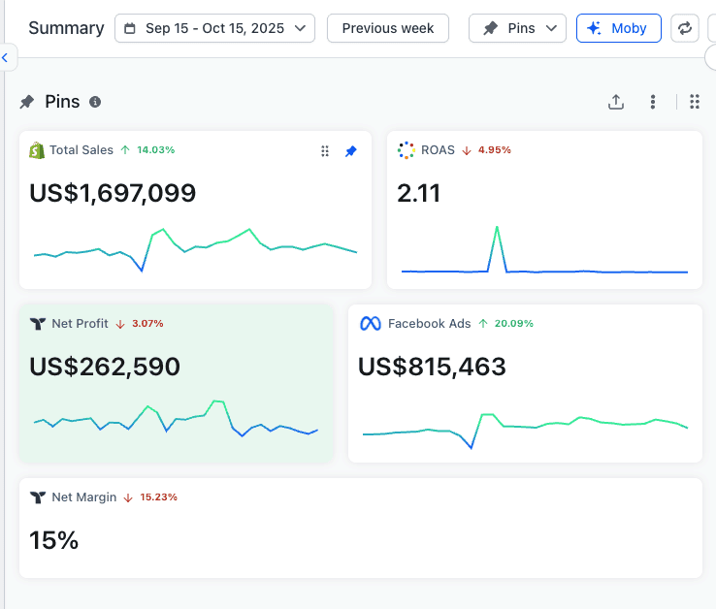Open the ROAS sparkline chart

click(x=544, y=249)
